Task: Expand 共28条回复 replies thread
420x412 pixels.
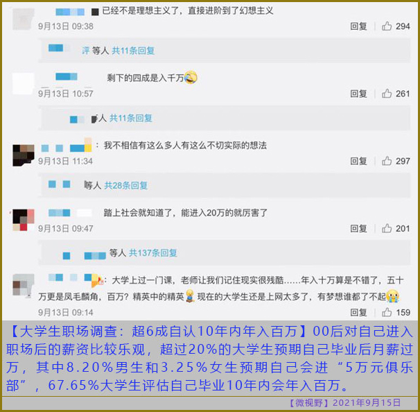Action: pos(126,185)
